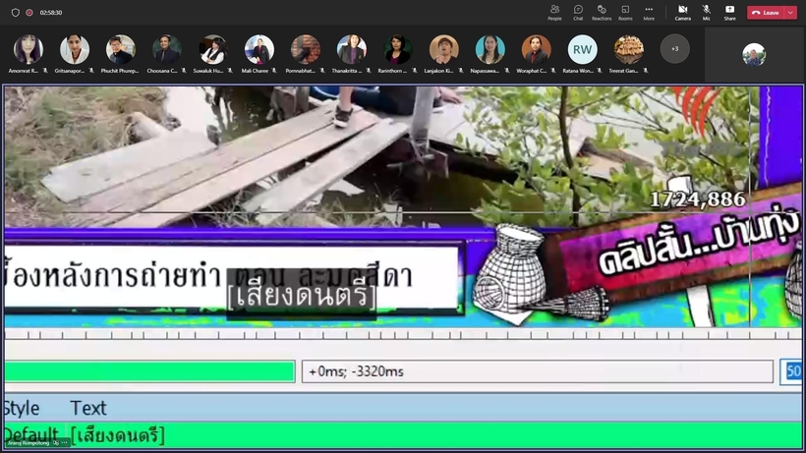The width and height of the screenshot is (806, 453).
Task: Select Pornnabhat participant avatar
Action: [306, 49]
